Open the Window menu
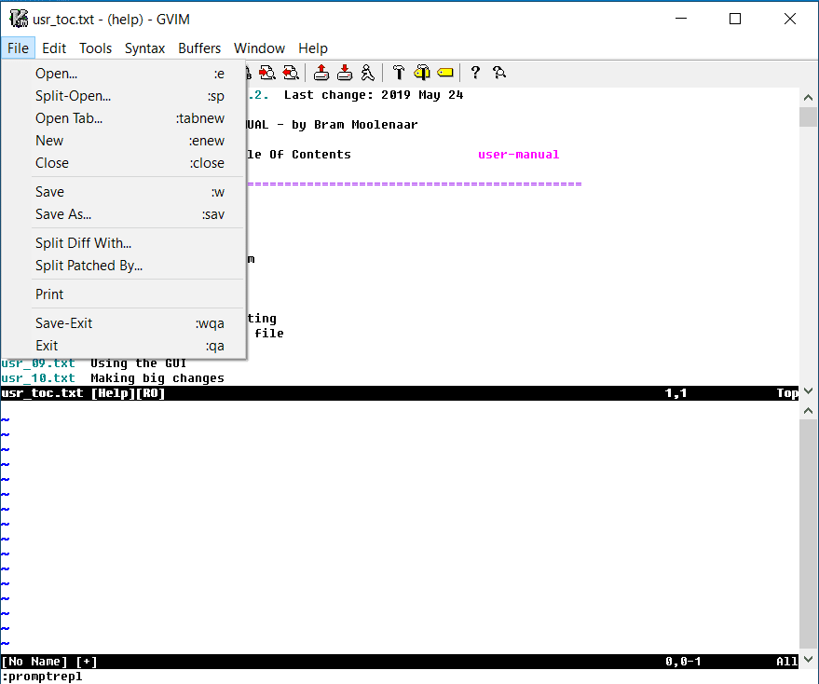This screenshot has width=819, height=684. coord(259,48)
